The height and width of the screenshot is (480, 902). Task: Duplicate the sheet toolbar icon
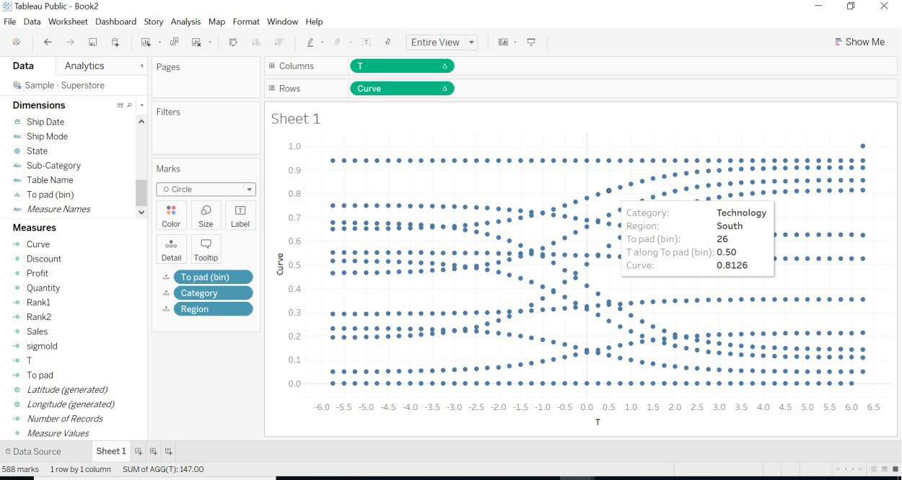pyautogui.click(x=174, y=42)
